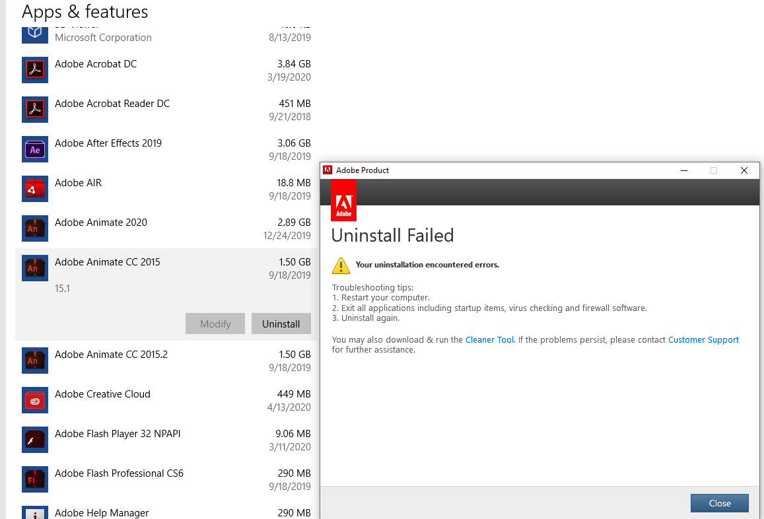Open the Cleaner Tool link
764x519 pixels.
[489, 339]
